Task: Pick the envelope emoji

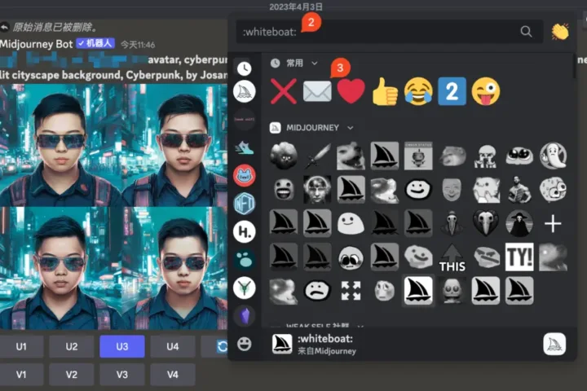Action: point(317,91)
